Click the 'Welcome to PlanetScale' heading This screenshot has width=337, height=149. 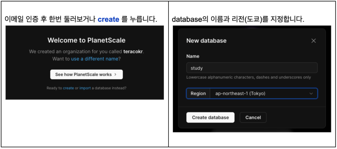tap(87, 40)
